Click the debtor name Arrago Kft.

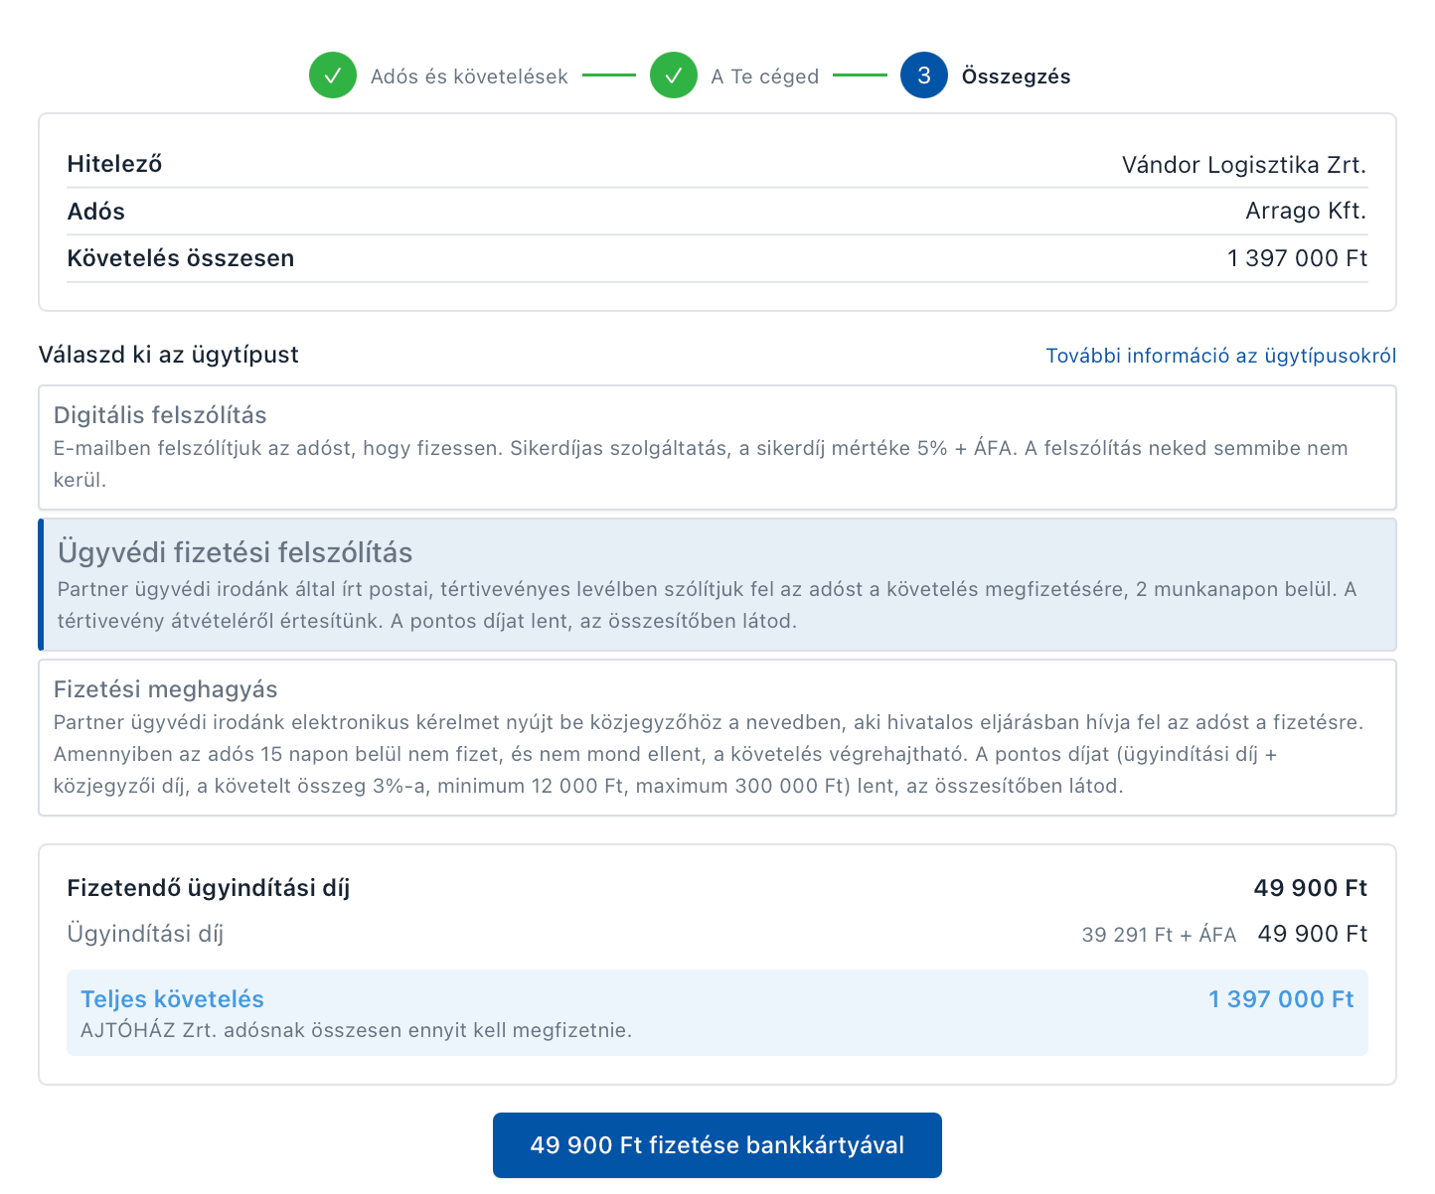point(1306,212)
